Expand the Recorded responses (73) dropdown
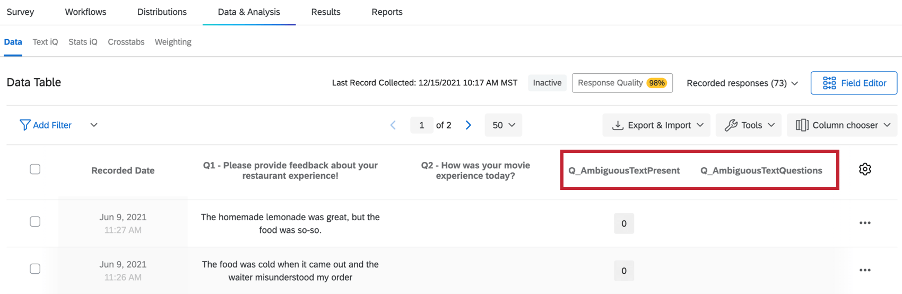Viewport: 902px width, 294px height. pos(742,83)
